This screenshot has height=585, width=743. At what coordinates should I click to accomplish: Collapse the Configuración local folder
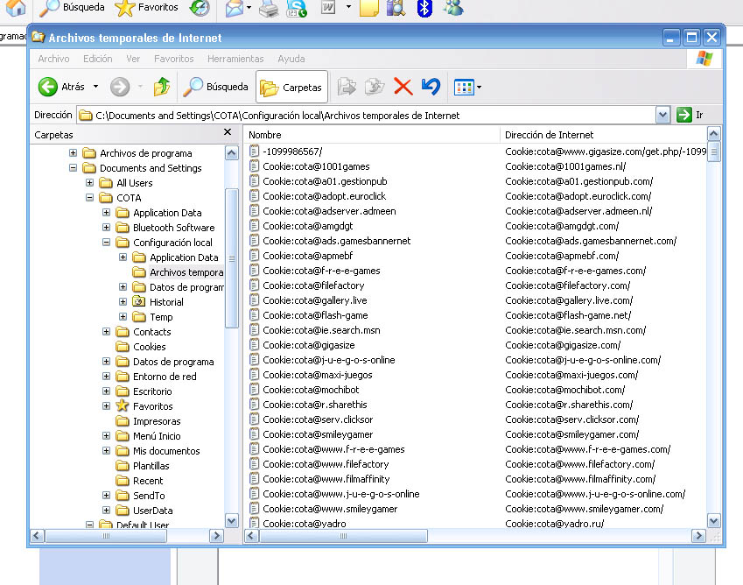[x=106, y=243]
